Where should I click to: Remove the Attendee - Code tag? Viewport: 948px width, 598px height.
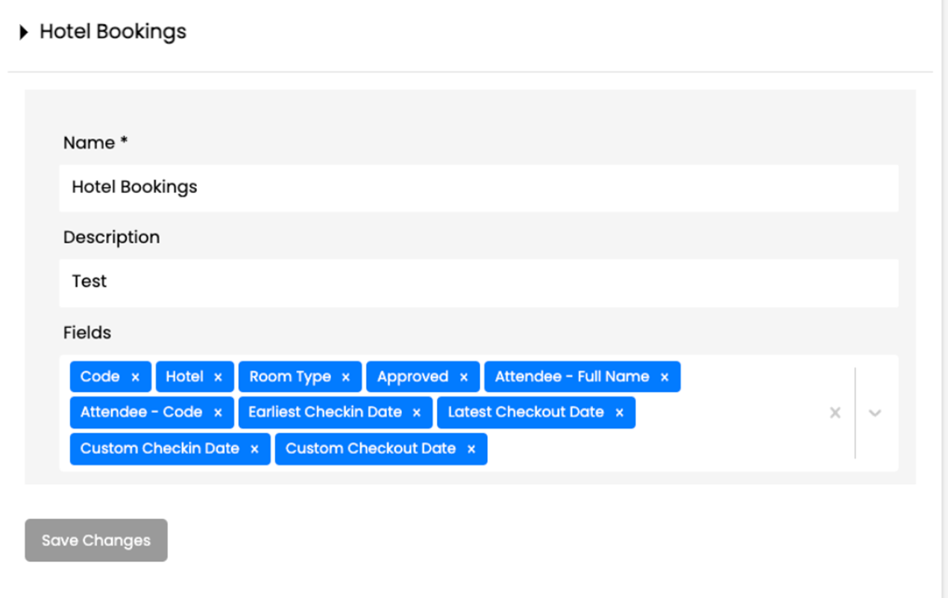[218, 412]
